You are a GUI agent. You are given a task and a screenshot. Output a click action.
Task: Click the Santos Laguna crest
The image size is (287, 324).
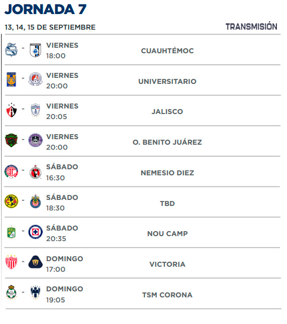[12, 292]
